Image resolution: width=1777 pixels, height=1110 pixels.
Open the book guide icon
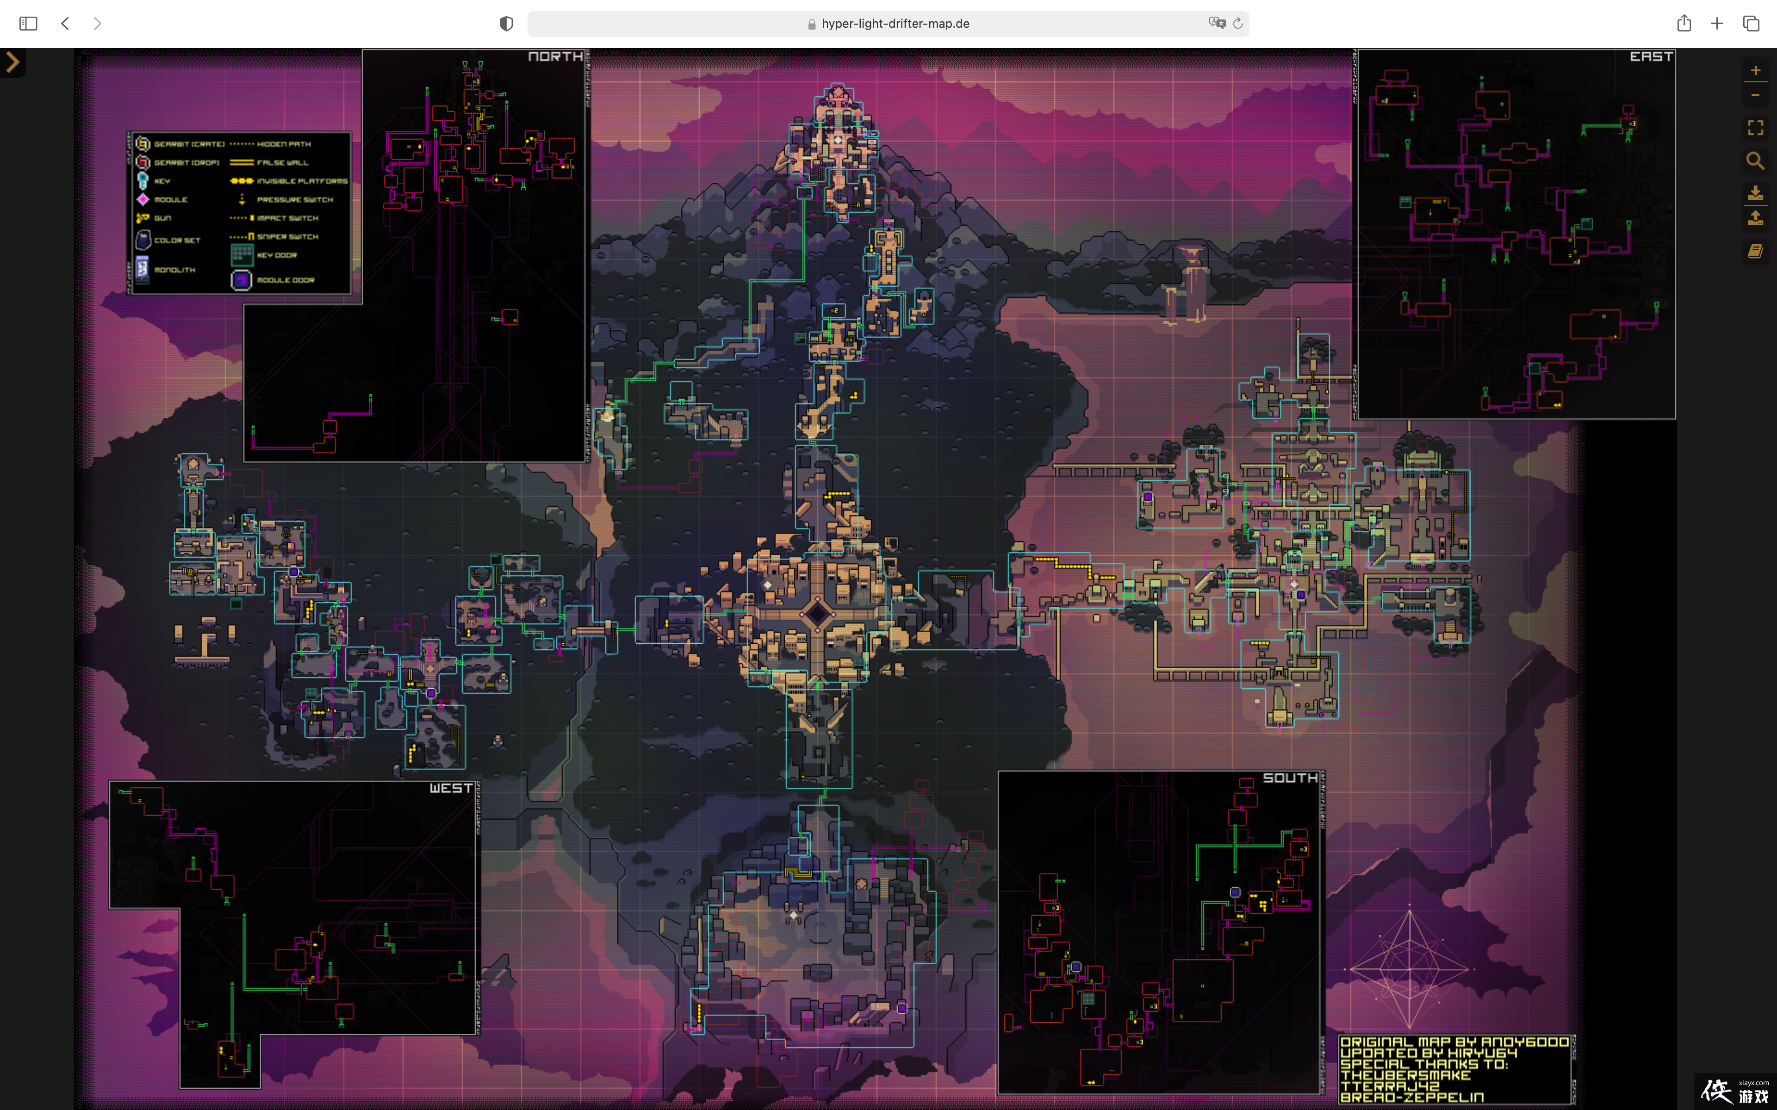click(1755, 251)
